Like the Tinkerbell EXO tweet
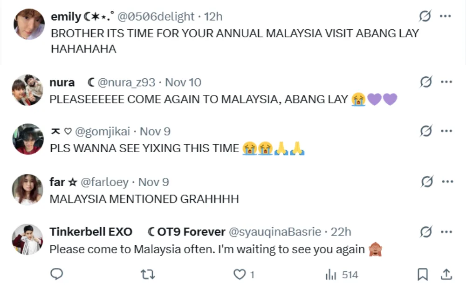466x290 pixels. tap(240, 275)
